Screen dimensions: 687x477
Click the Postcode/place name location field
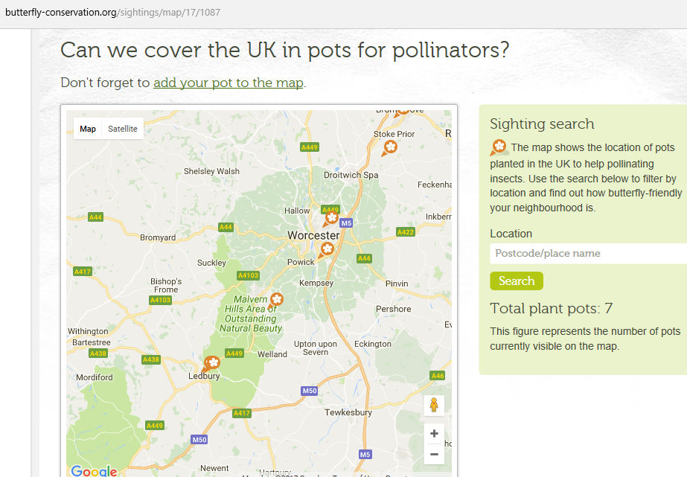pyautogui.click(x=588, y=254)
